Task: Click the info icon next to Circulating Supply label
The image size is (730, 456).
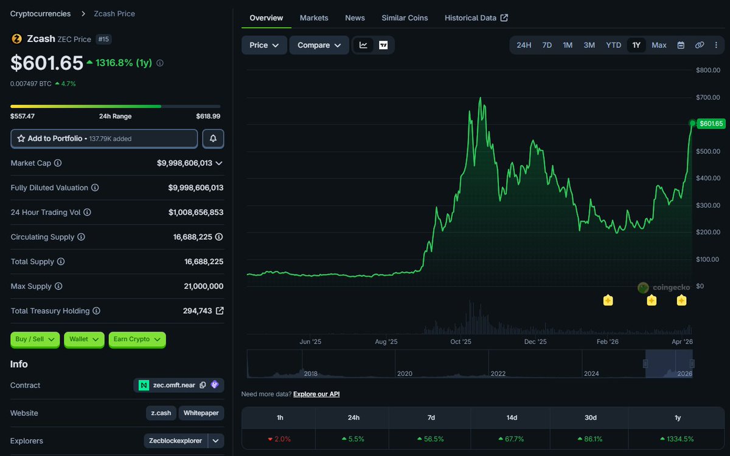Action: click(81, 237)
